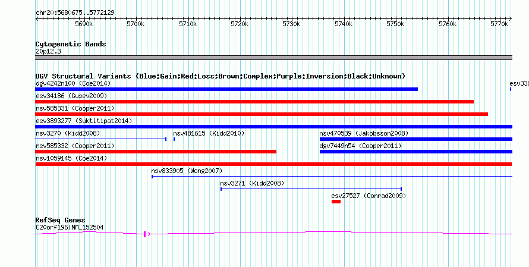Click the RefSeq Genes track title
529x267 pixels.
[x=60, y=220]
